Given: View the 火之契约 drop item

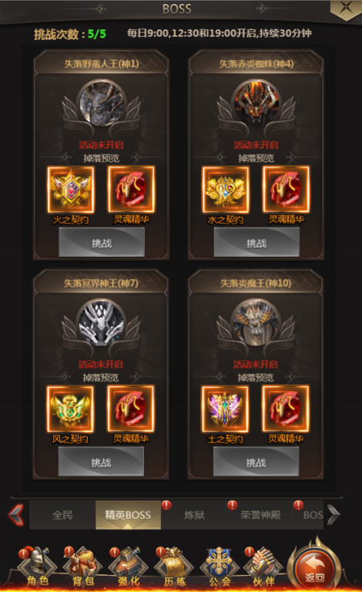Looking at the screenshot, I should (71, 189).
